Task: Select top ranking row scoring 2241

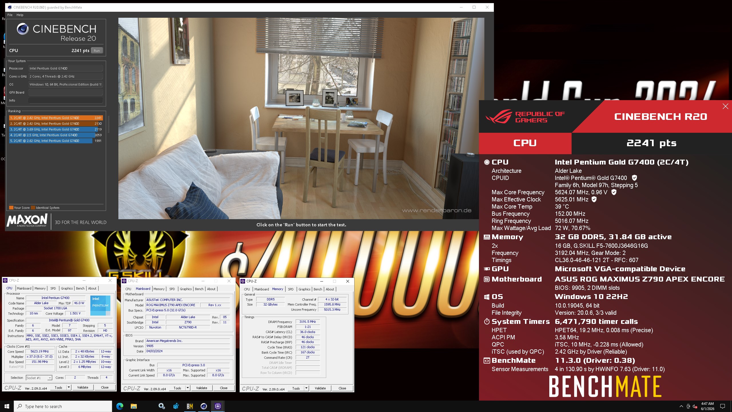Action: point(56,118)
